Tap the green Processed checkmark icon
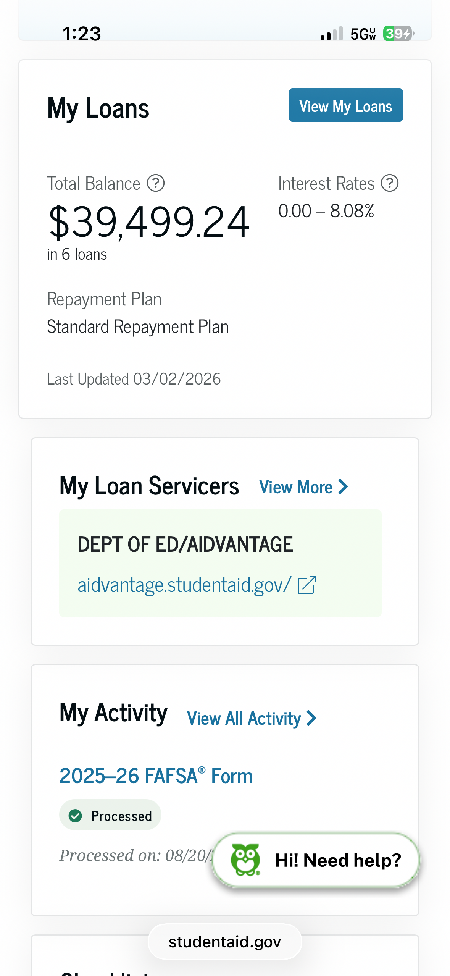Image resolution: width=450 pixels, height=976 pixels. (75, 816)
